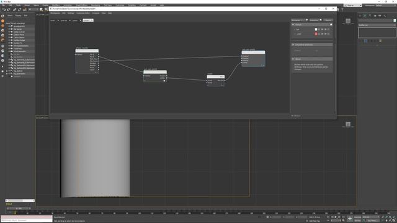
Task: Click the large Set Keys plus button
Action: 350,219
